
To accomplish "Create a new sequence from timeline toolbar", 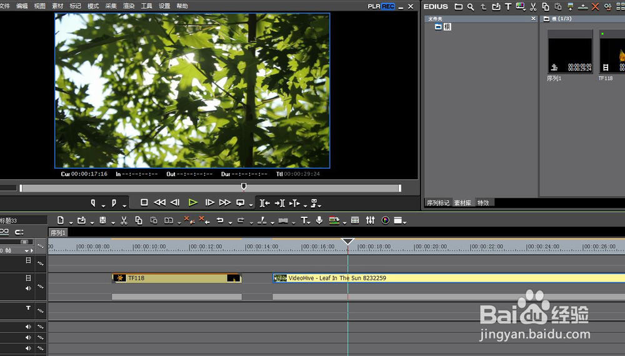I will click(60, 220).
